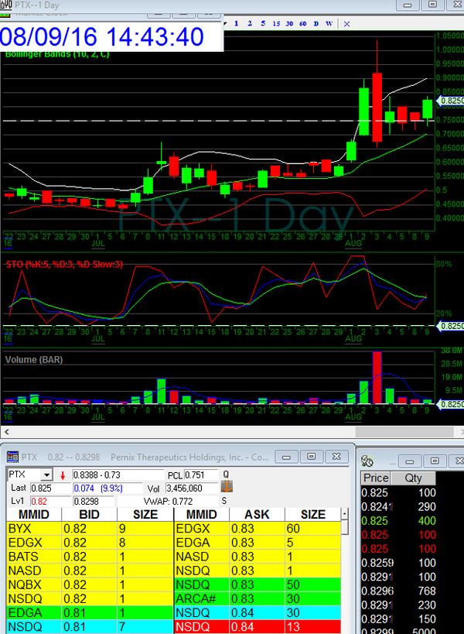Click the BID column header
This screenshot has width=464, height=634.
[89, 514]
